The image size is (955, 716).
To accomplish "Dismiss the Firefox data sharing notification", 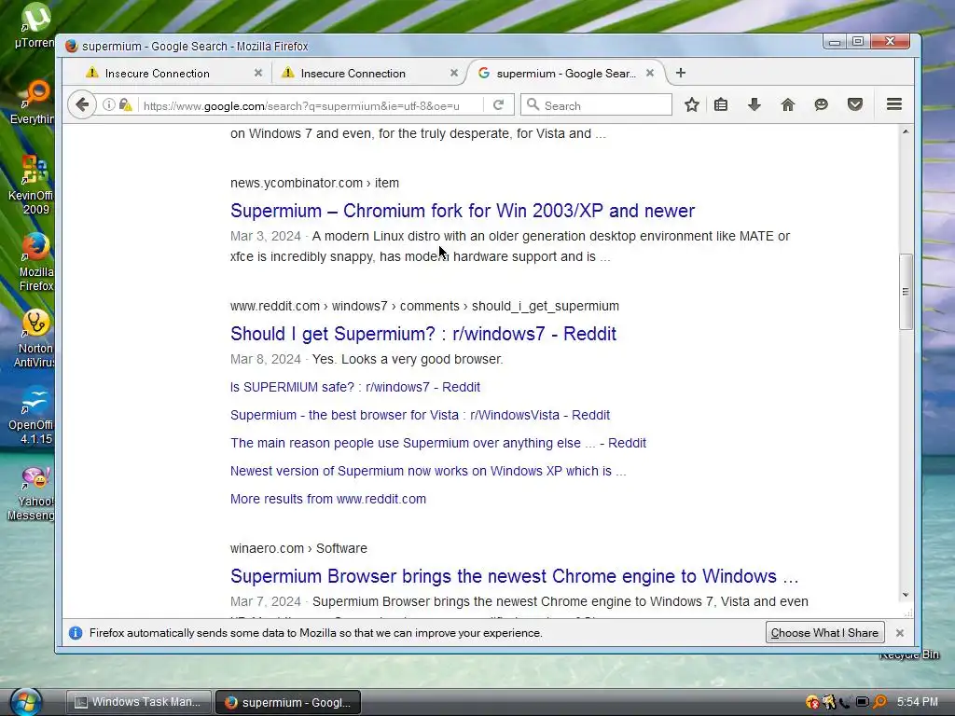I will 900,633.
